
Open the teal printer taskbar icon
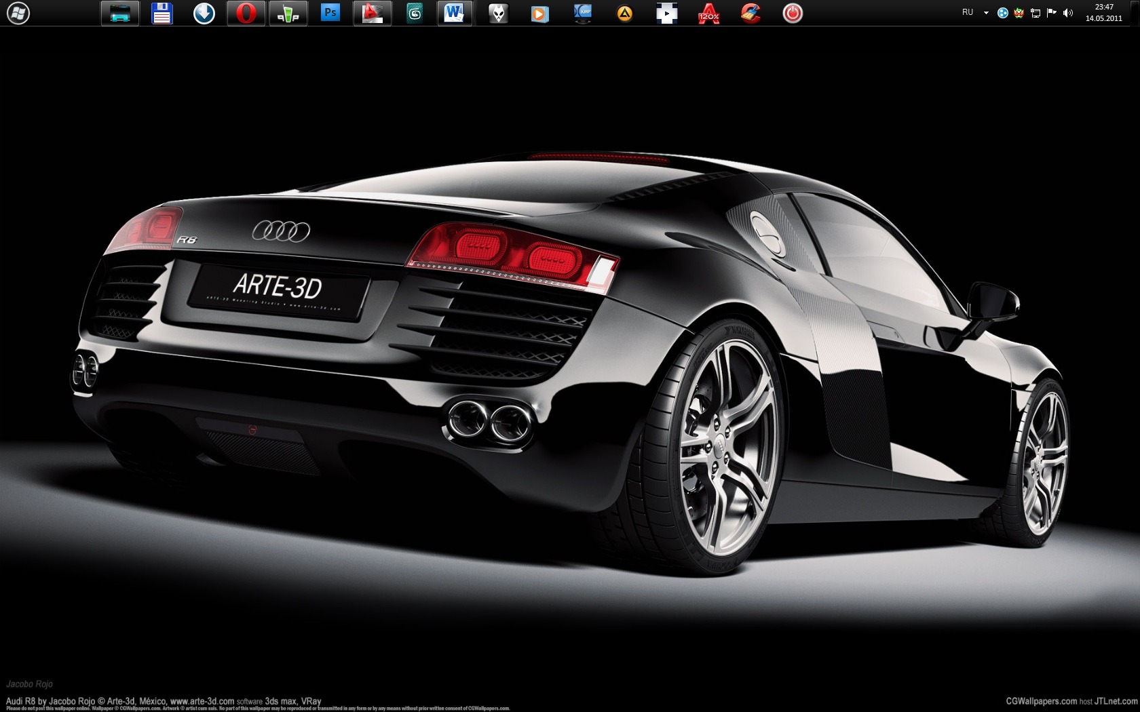pyautogui.click(x=120, y=13)
